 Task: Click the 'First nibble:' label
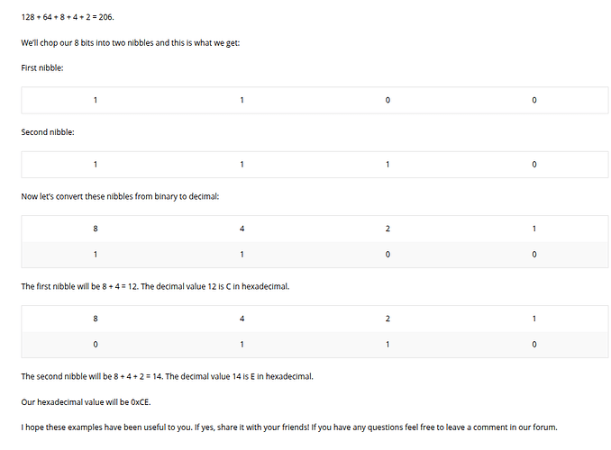42,67
